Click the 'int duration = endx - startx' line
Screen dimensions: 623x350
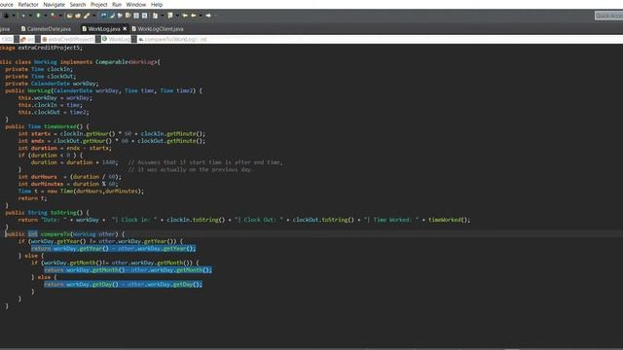(x=65, y=148)
